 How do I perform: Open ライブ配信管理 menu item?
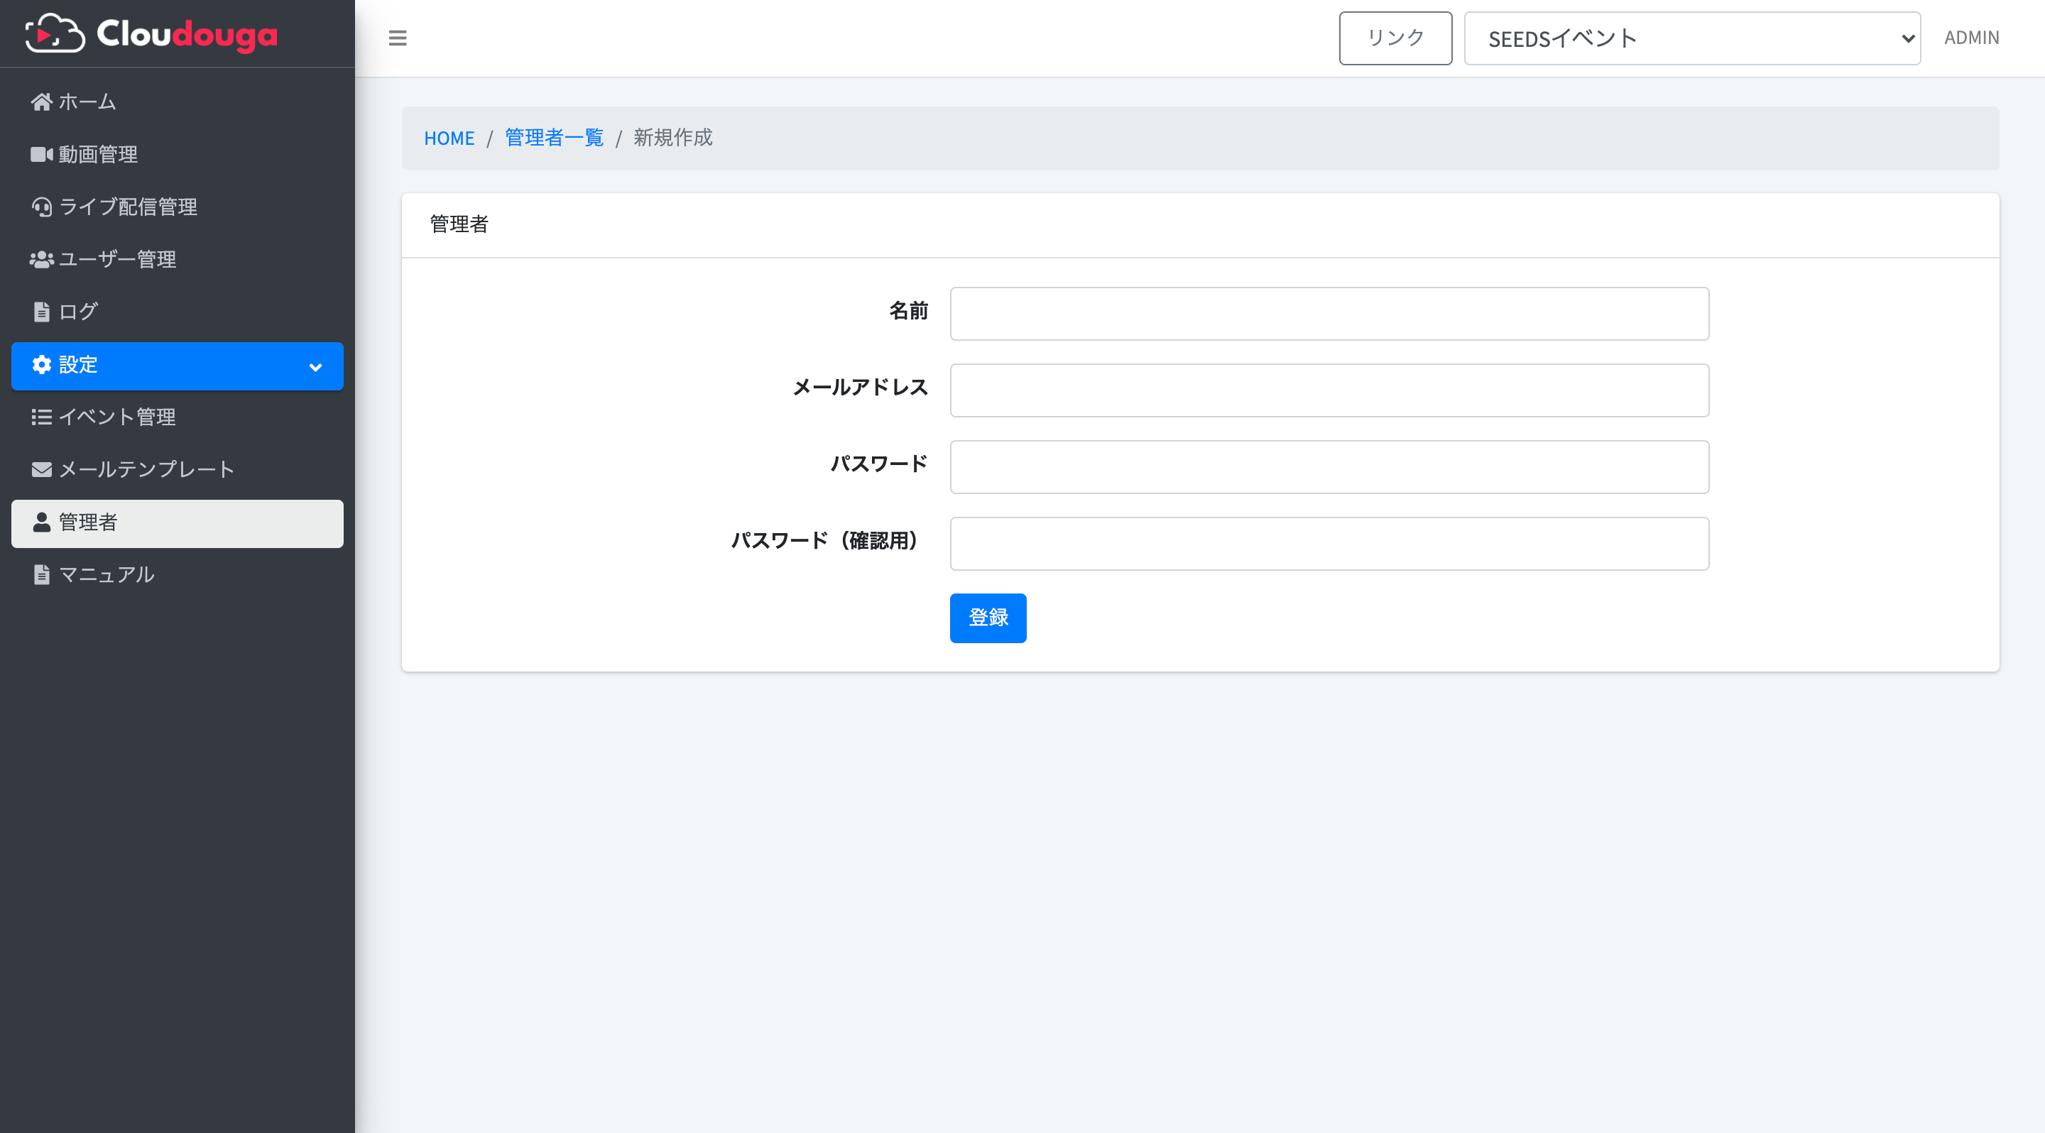click(177, 207)
